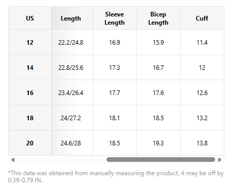Click the 17.7 sleeve length cell
This screenshot has height=186, width=229.
pos(115,92)
